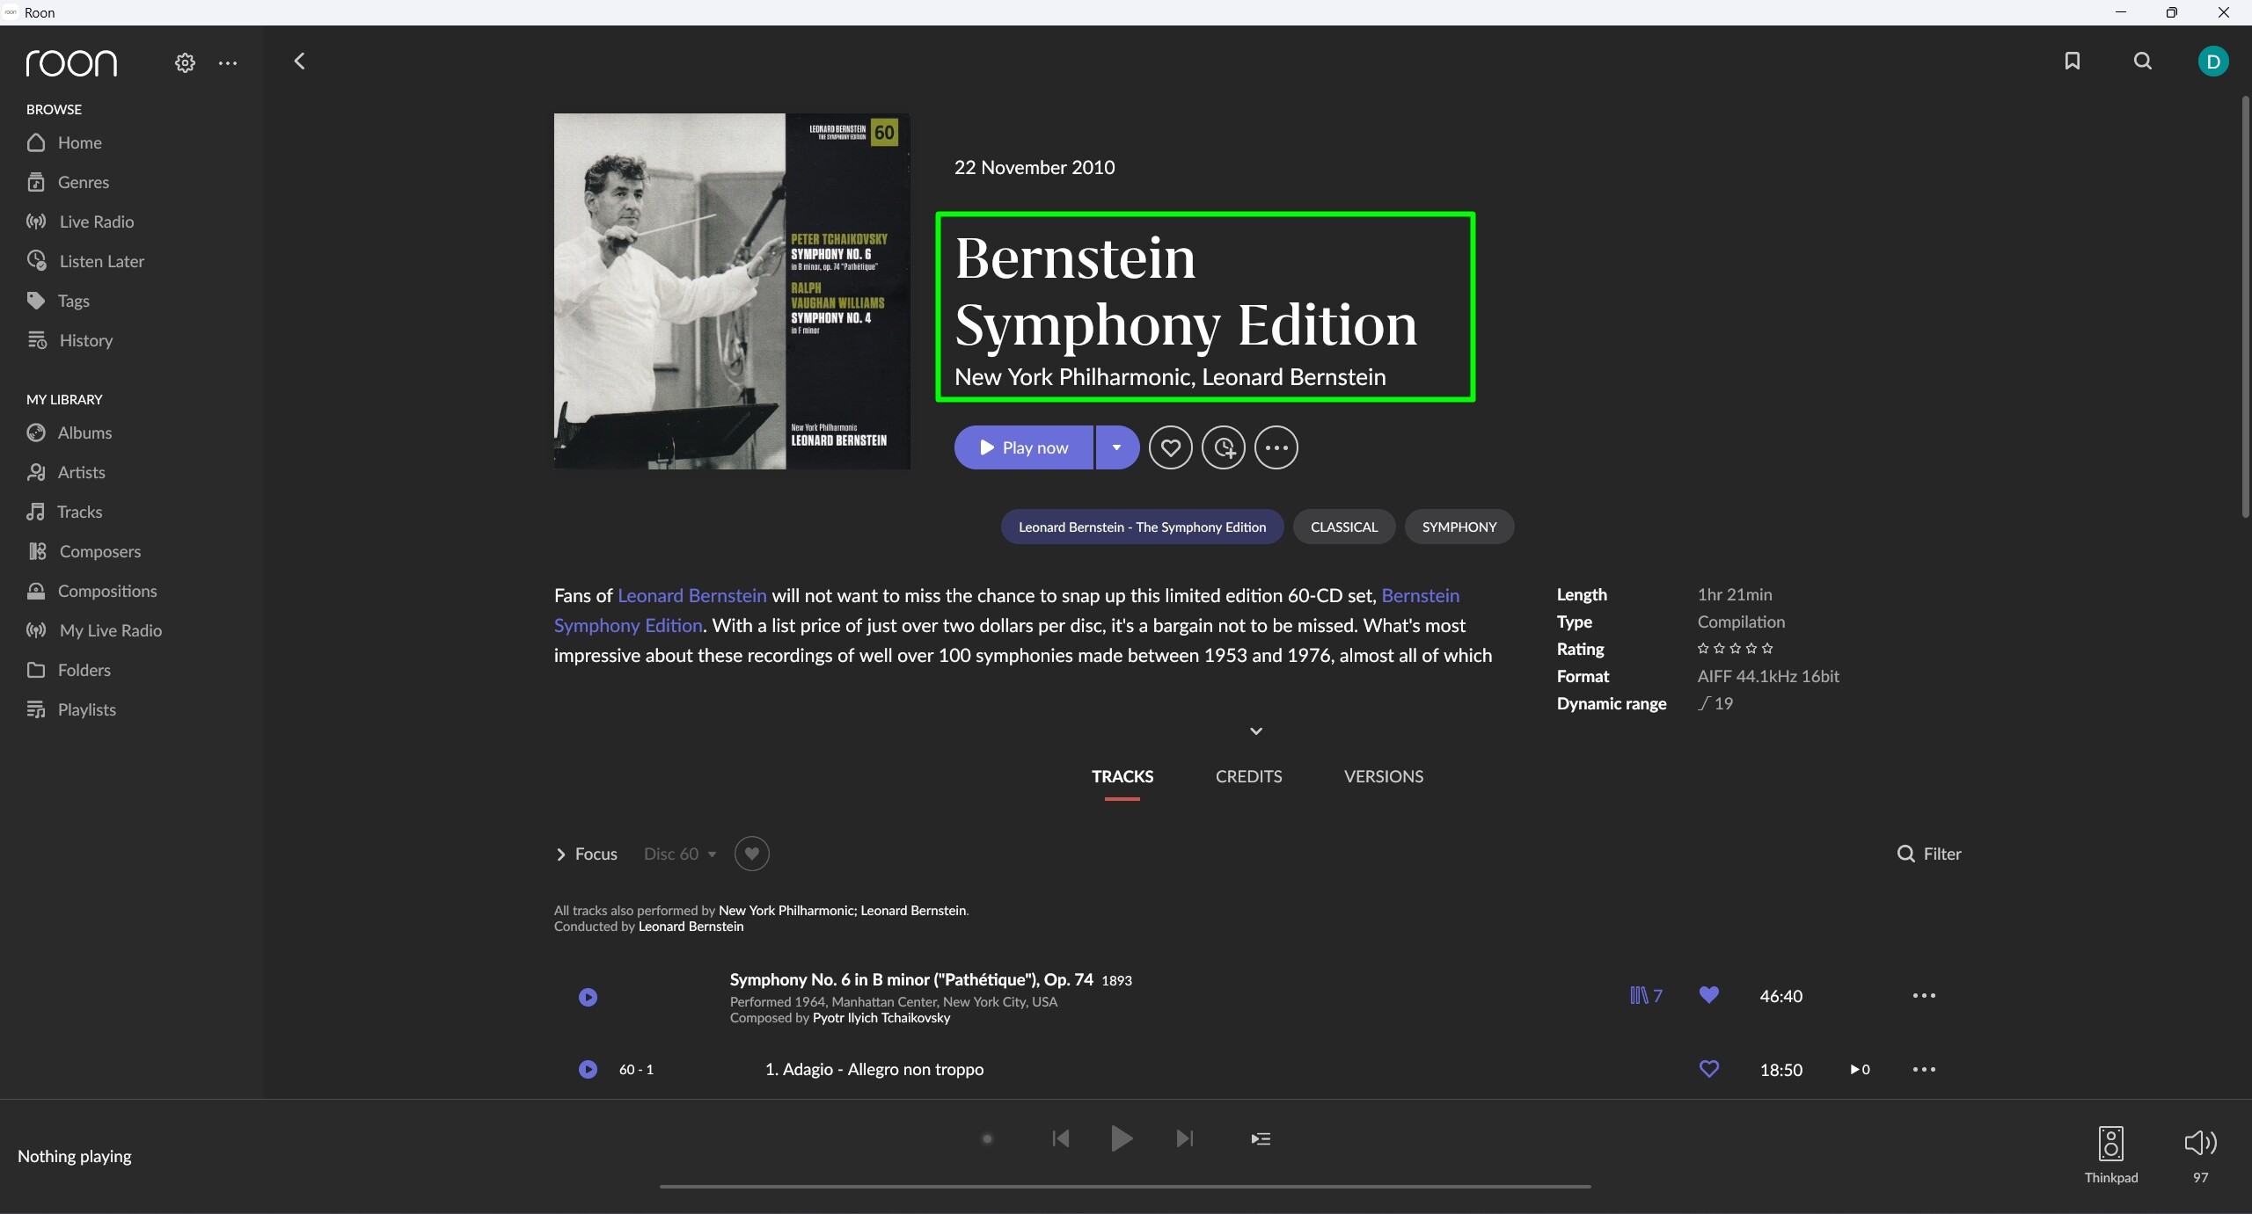
Task: Click the volume icon showing 97
Action: tap(2200, 1143)
